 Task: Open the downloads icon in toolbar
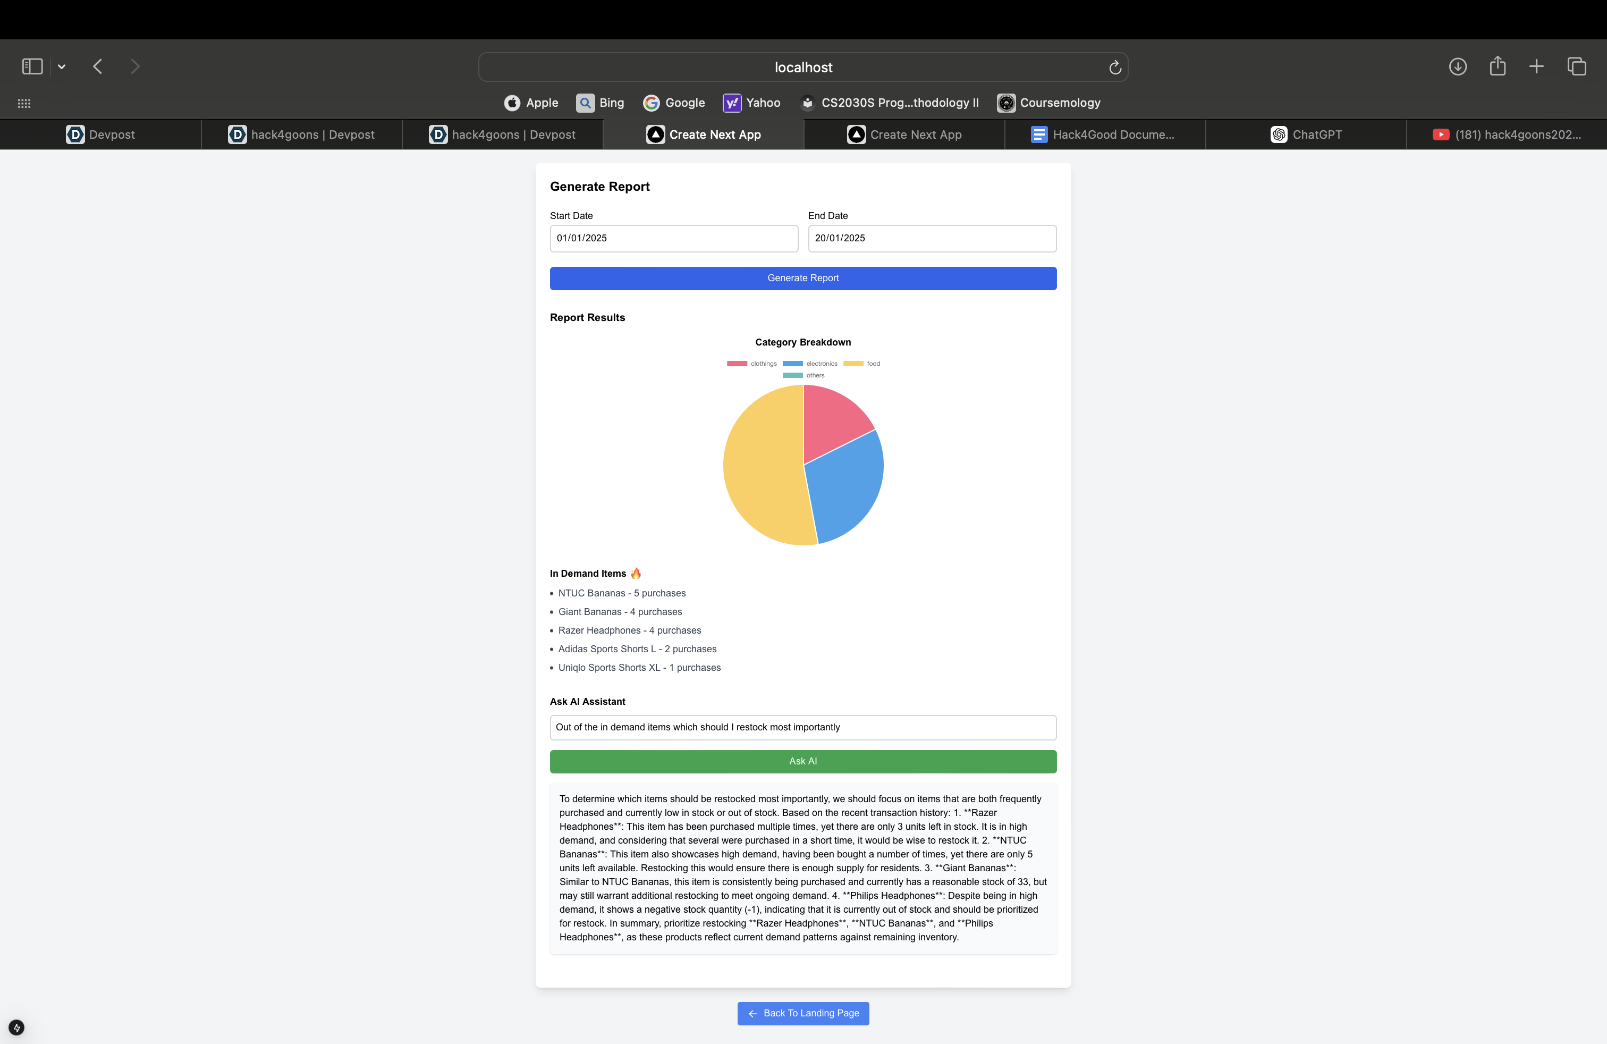tap(1458, 66)
